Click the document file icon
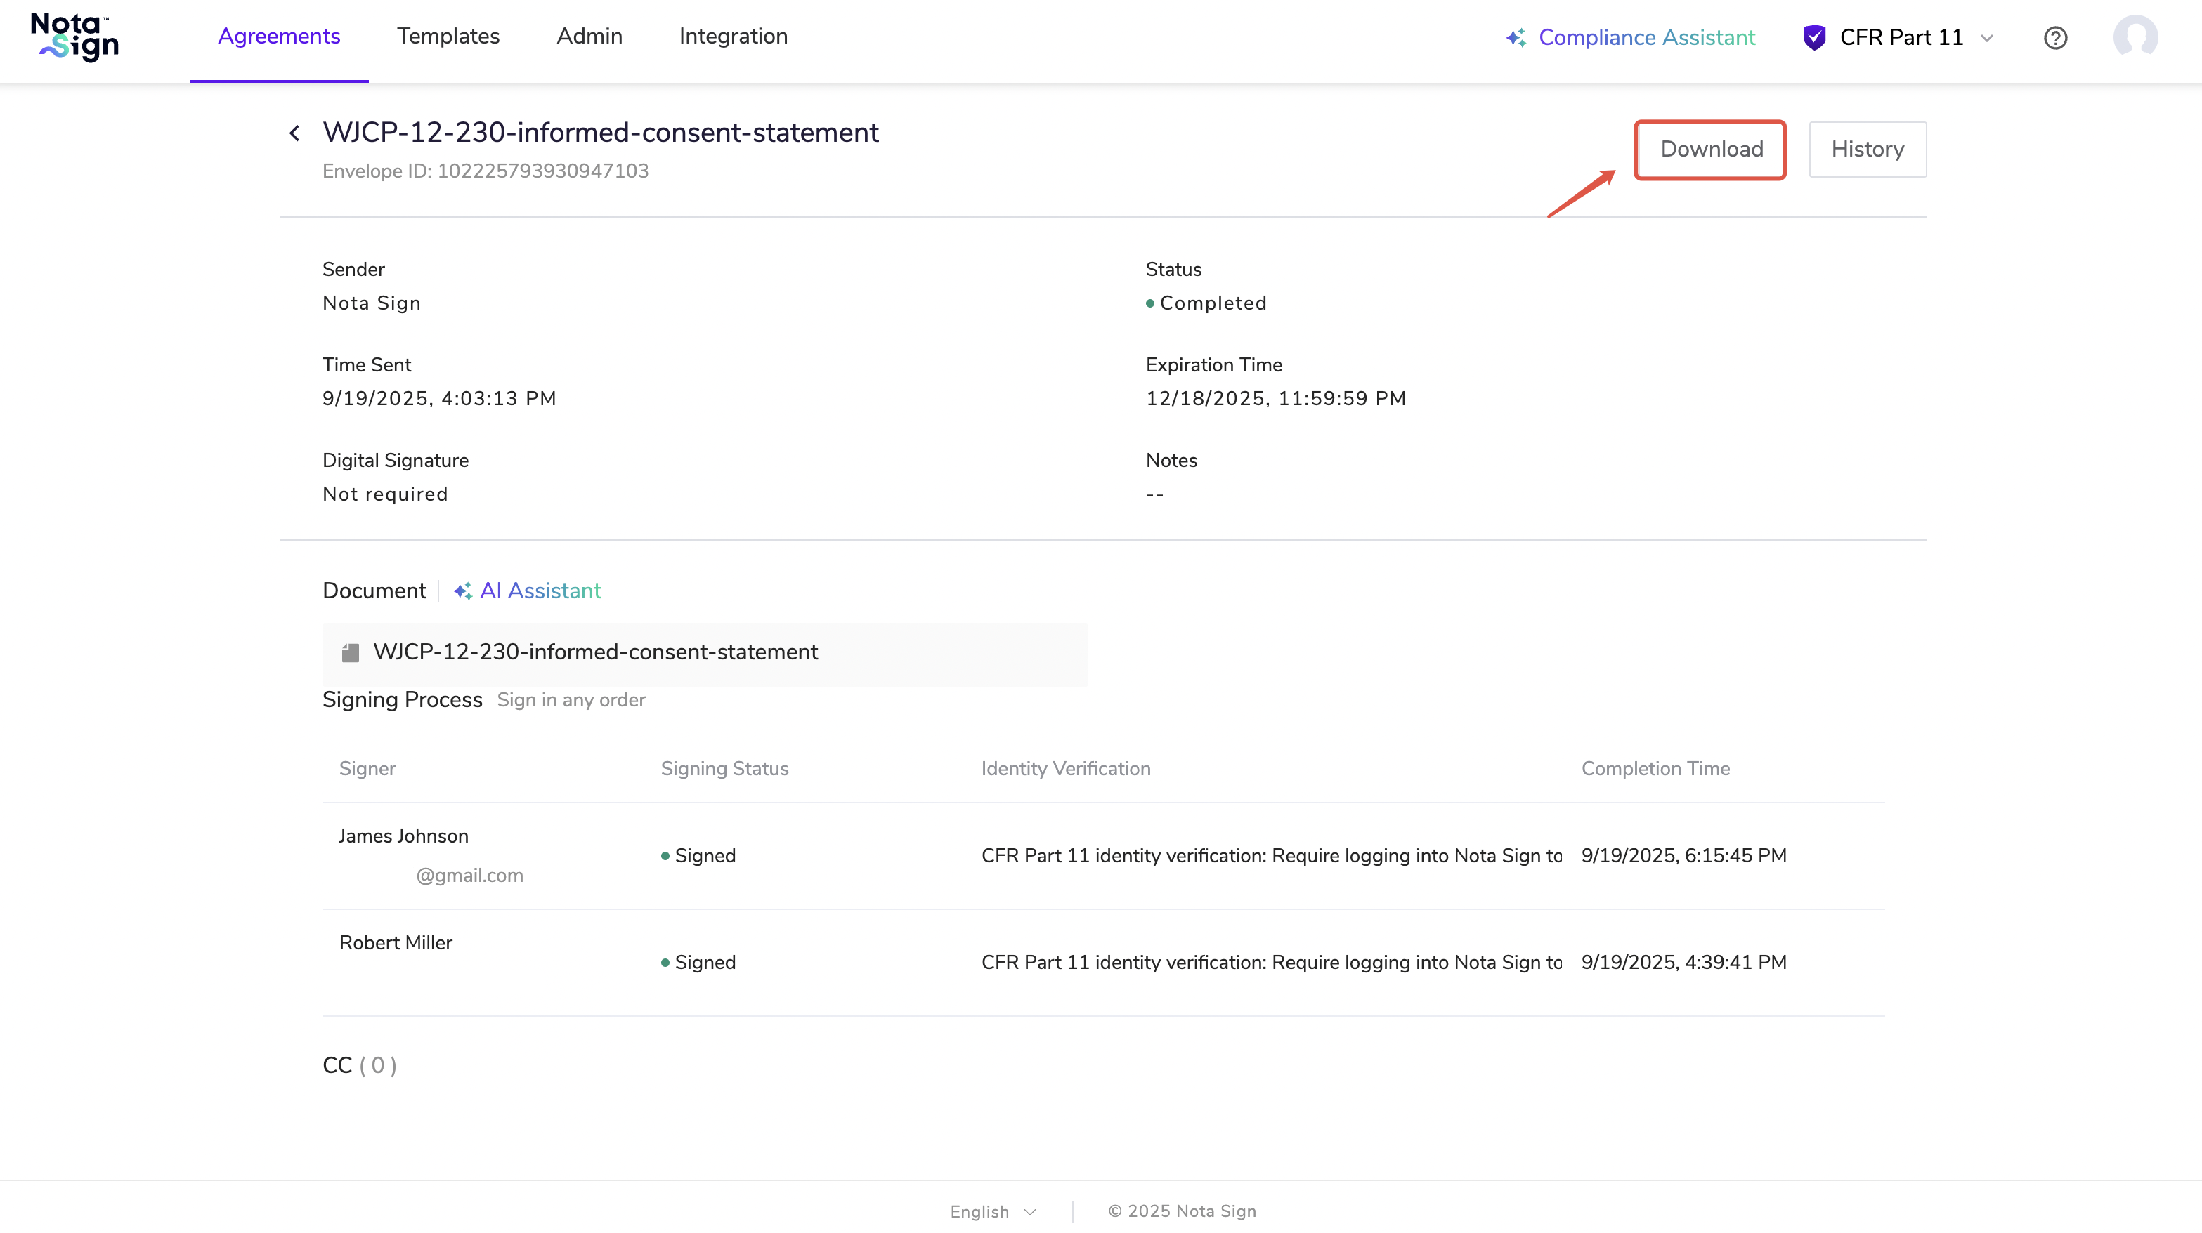 [x=351, y=653]
